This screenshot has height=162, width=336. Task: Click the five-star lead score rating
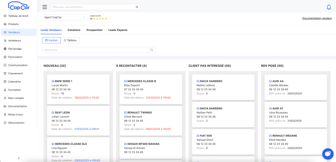pyautogui.click(x=100, y=19)
